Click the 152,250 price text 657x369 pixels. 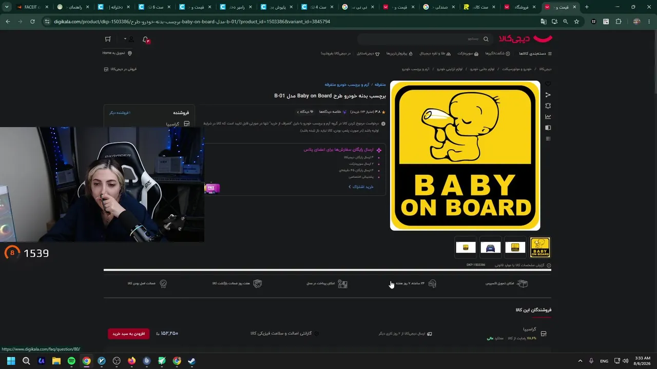pos(169,334)
